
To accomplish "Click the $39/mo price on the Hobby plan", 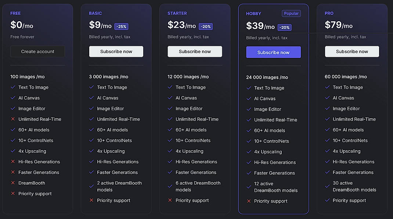I will (x=261, y=26).
